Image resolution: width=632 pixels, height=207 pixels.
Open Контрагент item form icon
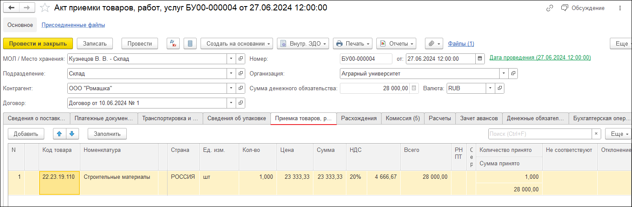[x=241, y=88]
